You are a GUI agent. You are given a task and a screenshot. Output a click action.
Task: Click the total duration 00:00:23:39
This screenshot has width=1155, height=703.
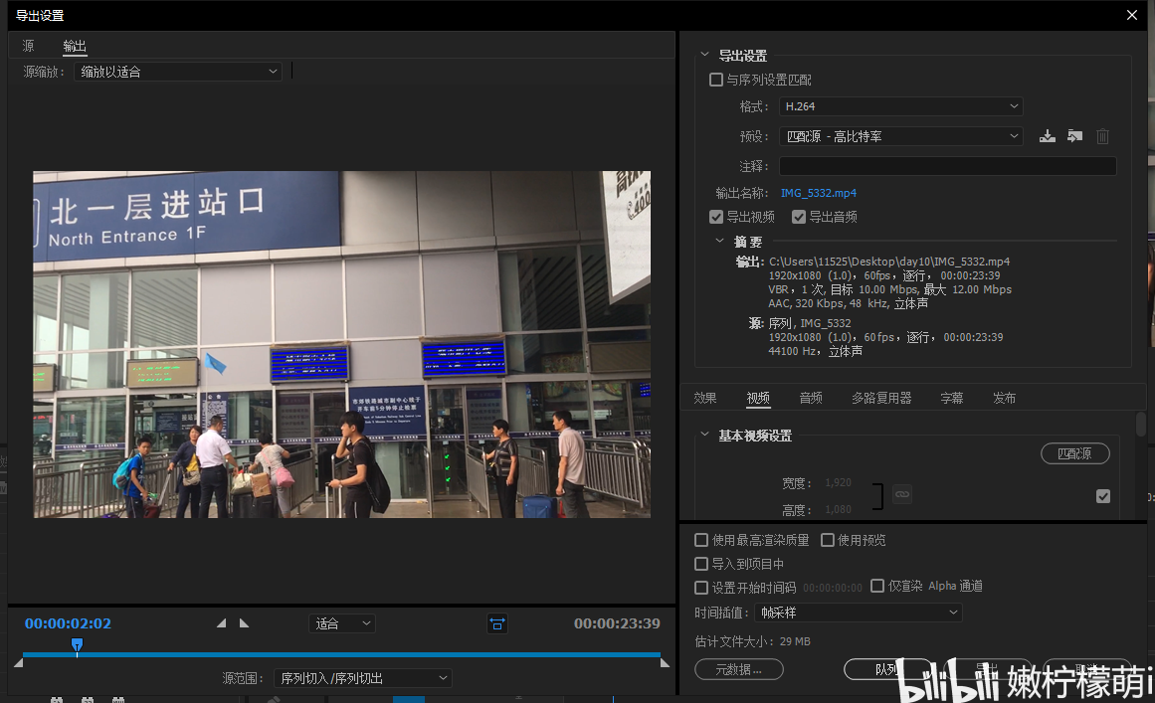point(617,623)
